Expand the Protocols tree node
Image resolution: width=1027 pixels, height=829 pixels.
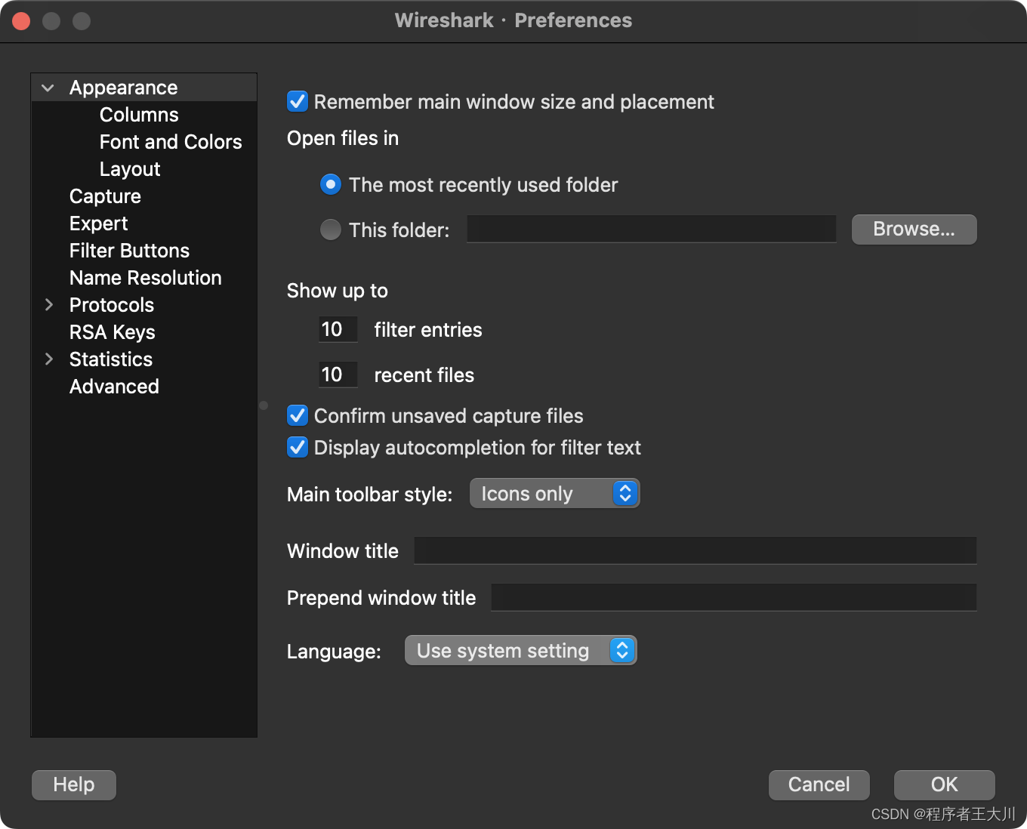(49, 305)
